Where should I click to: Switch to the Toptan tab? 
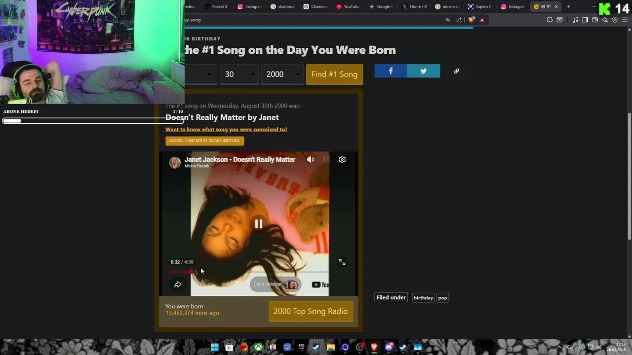(x=479, y=6)
